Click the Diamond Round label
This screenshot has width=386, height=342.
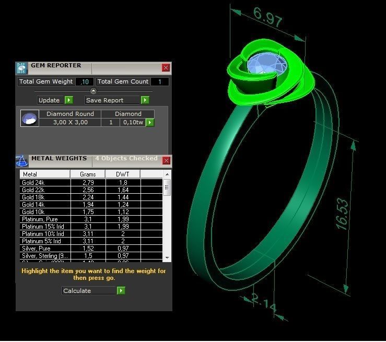point(70,114)
